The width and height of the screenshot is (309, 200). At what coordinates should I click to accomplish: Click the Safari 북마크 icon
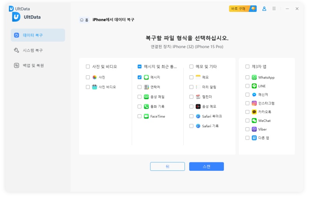coord(198,116)
